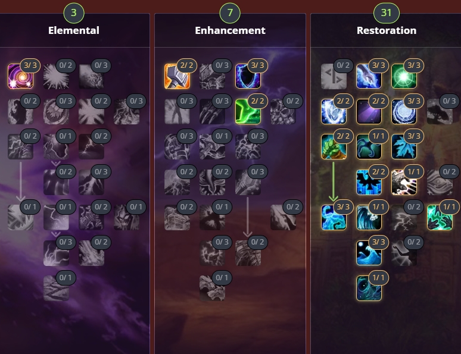Click the bright green 2/2 Enhancement talent
The width and height of the screenshot is (461, 354).
(248, 112)
